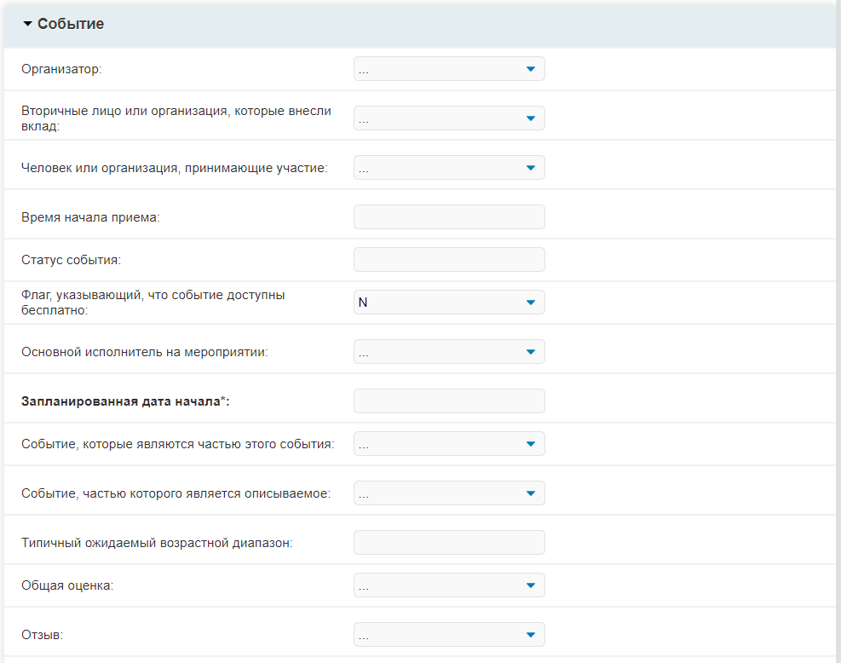Collapse the Событие section header
Viewport: 841px width, 663px height.
tap(421, 24)
